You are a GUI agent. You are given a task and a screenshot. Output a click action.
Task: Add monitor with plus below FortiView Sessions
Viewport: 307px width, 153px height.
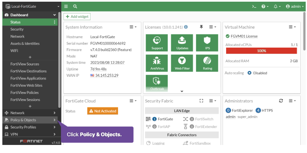click(x=30, y=106)
